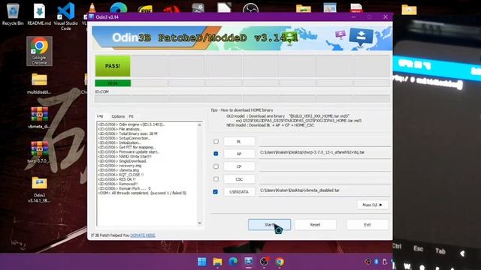Close the Odin3 window
The width and height of the screenshot is (481, 270).
tap(386, 16)
